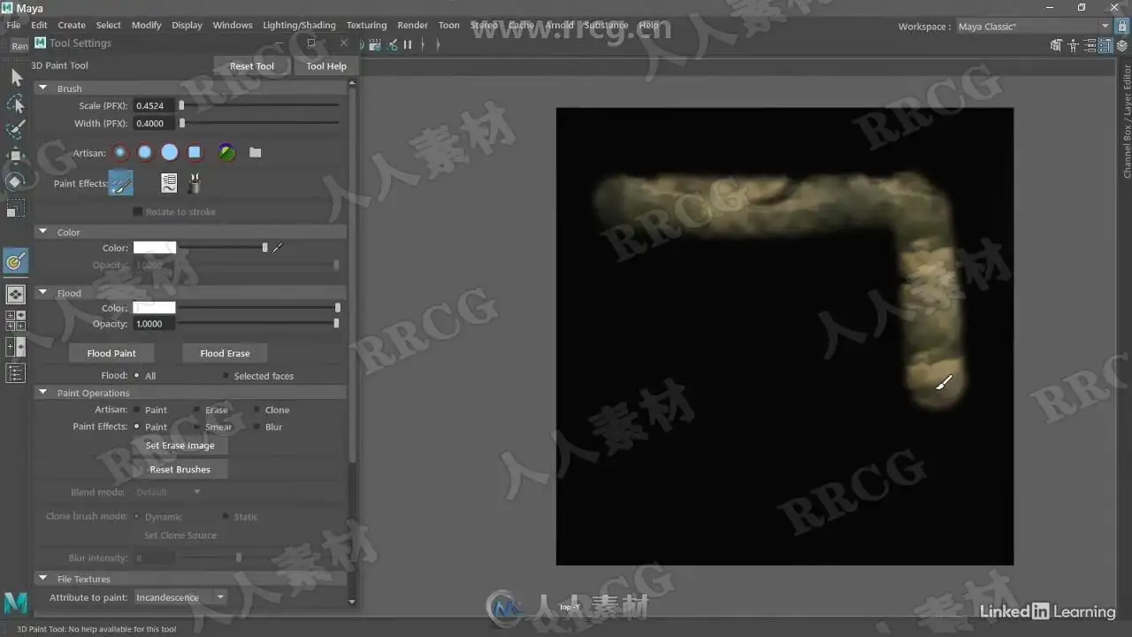
Task: Click the Flood Opacity slider handle
Action: pos(336,324)
